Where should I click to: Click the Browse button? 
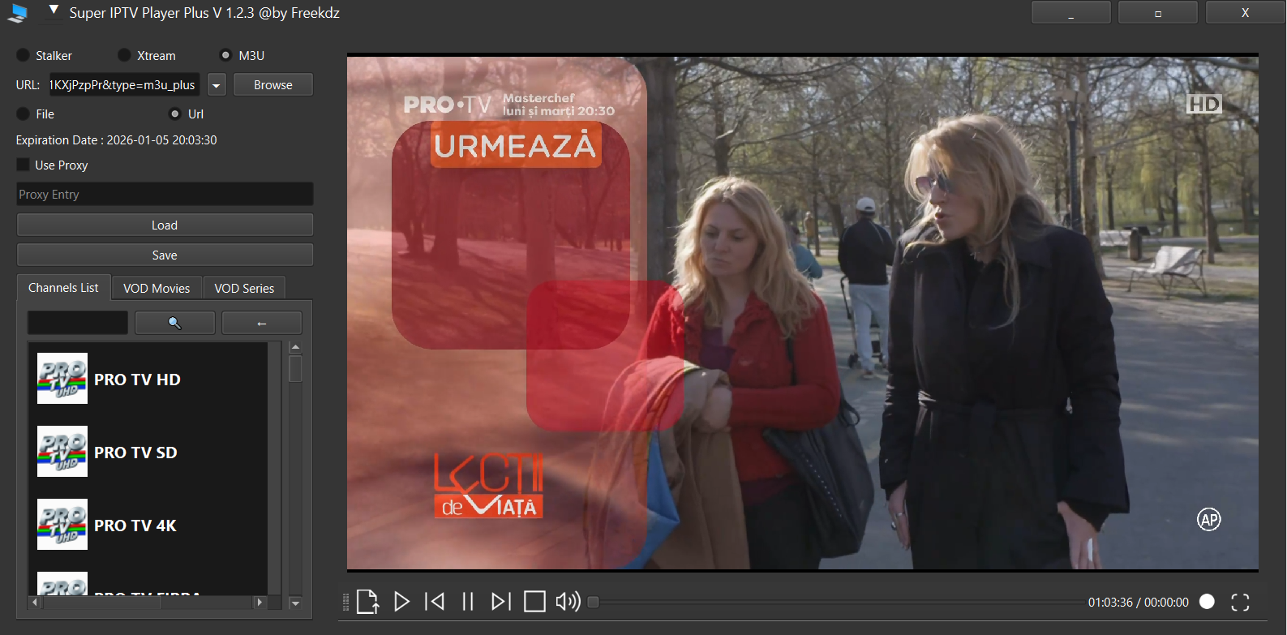click(272, 84)
